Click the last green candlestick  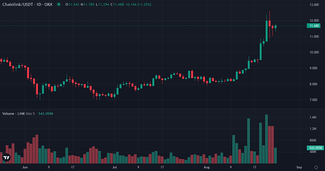pos(276,27)
